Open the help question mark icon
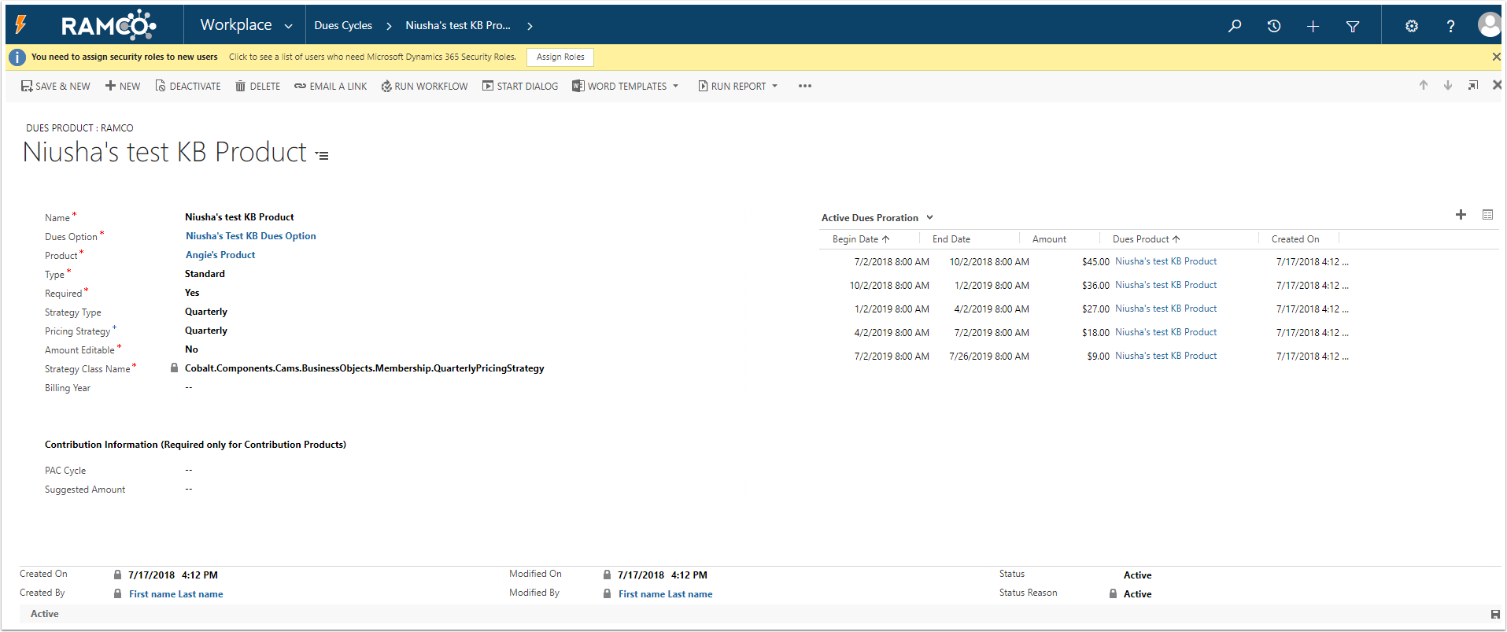Image resolution: width=1507 pixels, height=632 pixels. (1450, 26)
